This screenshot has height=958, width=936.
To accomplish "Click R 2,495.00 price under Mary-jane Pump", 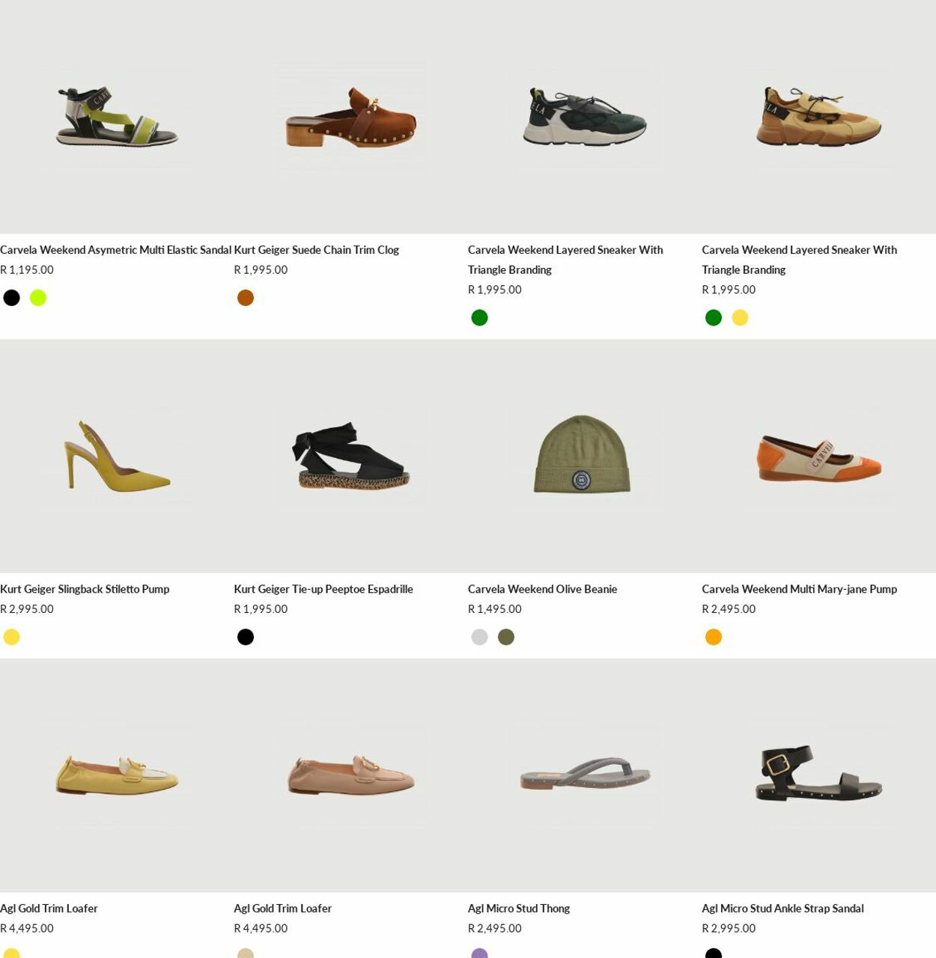I will (729, 609).
